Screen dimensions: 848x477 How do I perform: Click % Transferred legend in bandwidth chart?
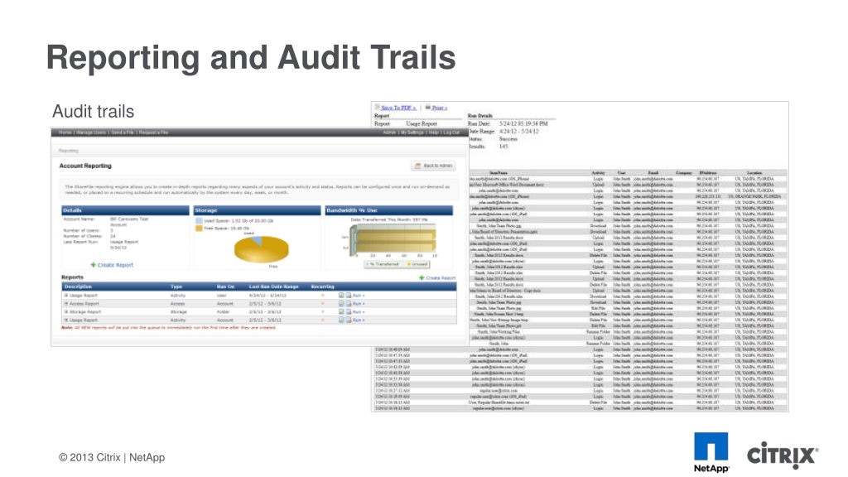[x=383, y=264]
